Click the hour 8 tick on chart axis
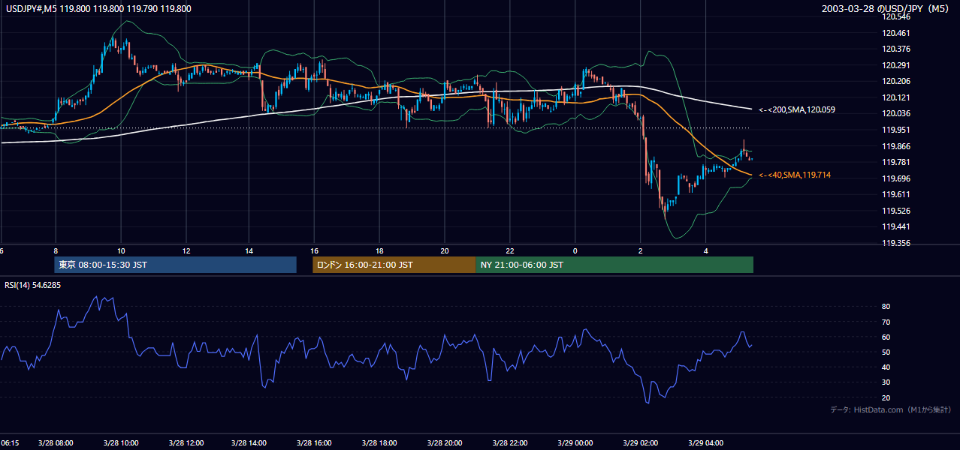Viewport: 960px width, 450px height. 56,250
